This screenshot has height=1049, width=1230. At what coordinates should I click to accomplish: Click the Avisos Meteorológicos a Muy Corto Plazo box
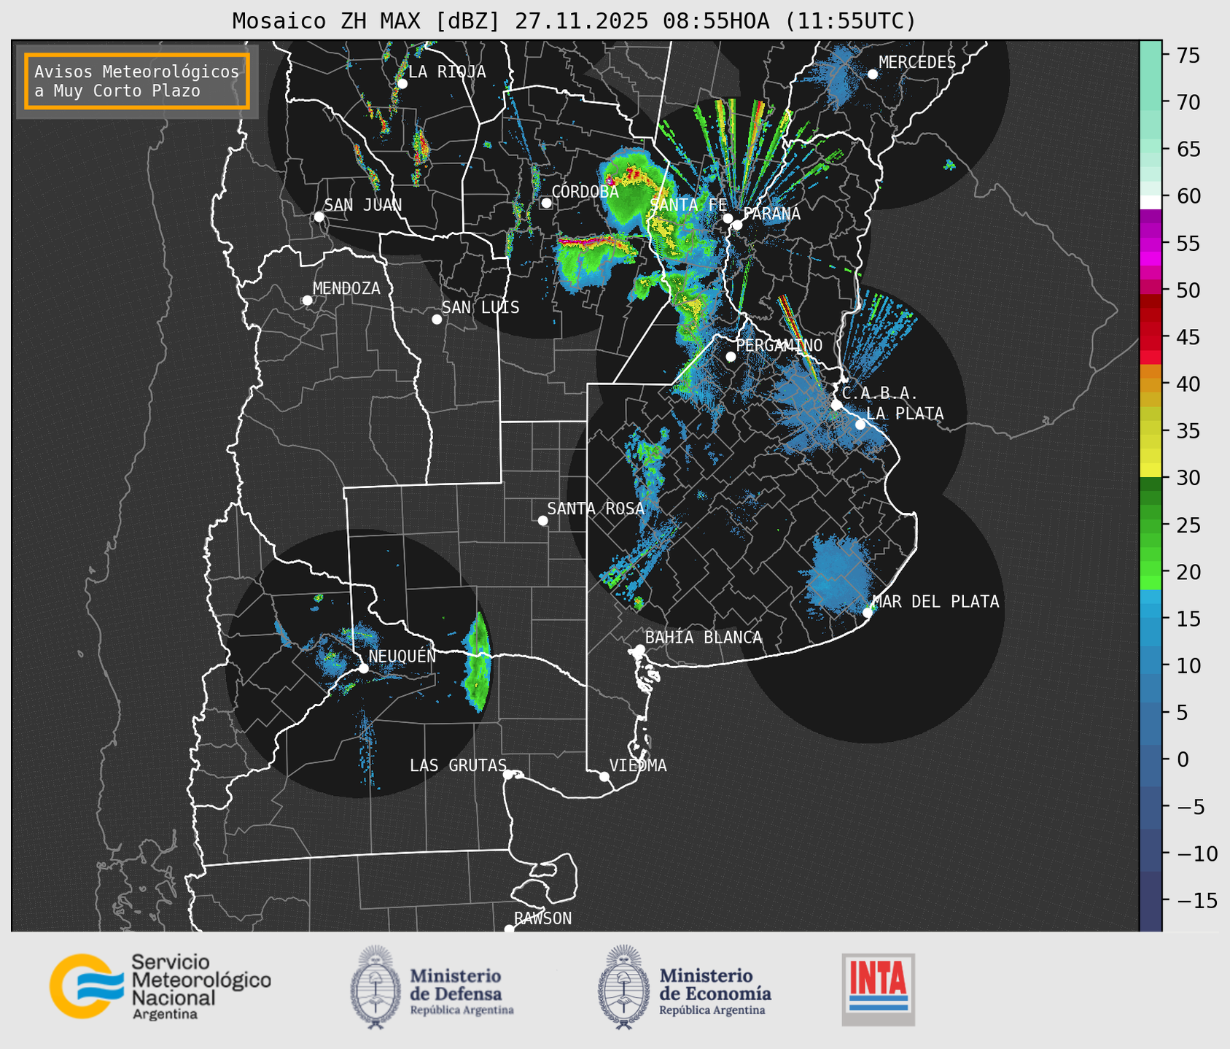[x=137, y=81]
